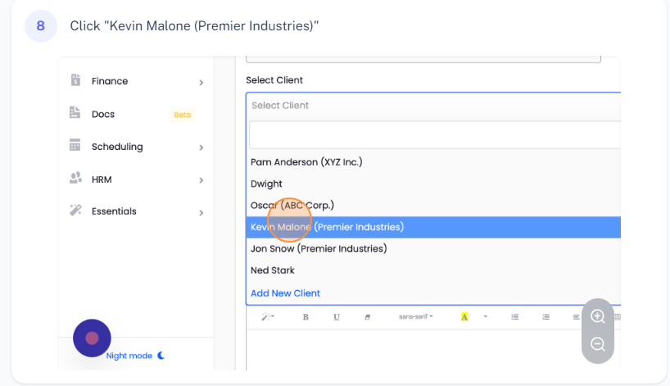Click the eraser clear-formatting icon
This screenshot has height=386, width=670.
click(367, 316)
